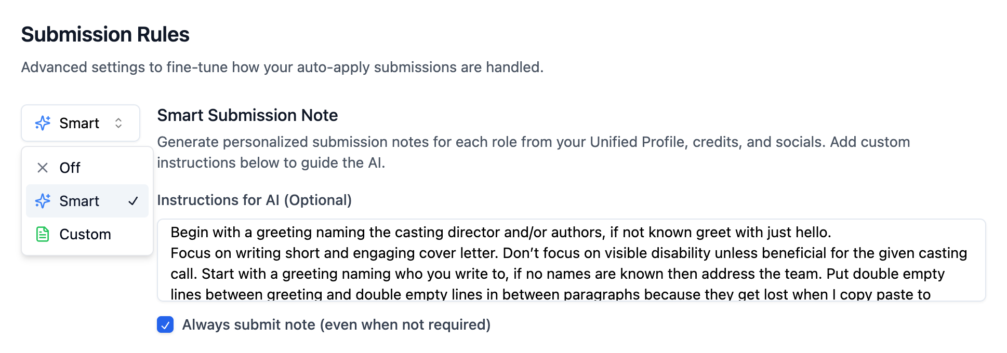Image resolution: width=1007 pixels, height=353 pixels.
Task: Click the 'Instructions for AI (Optional)' label
Action: (x=254, y=200)
